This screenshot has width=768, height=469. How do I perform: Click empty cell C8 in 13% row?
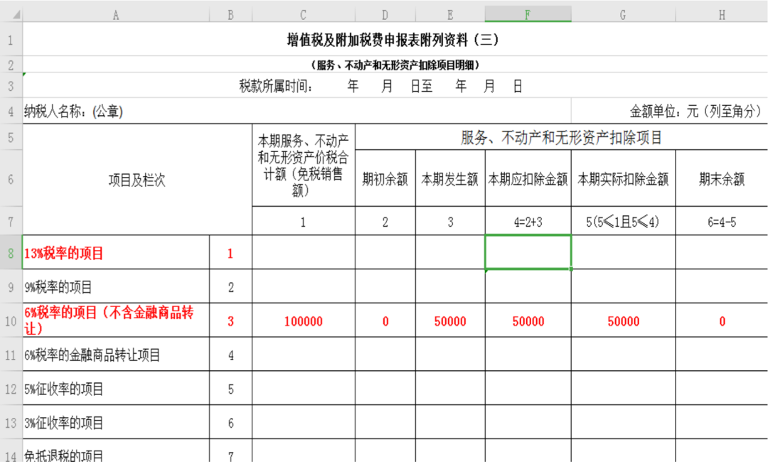coord(304,252)
